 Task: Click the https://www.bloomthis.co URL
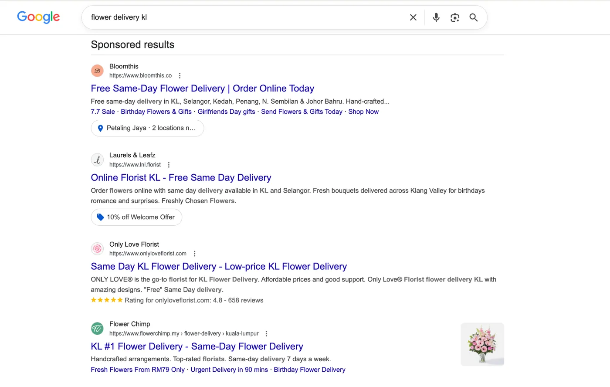click(x=140, y=76)
